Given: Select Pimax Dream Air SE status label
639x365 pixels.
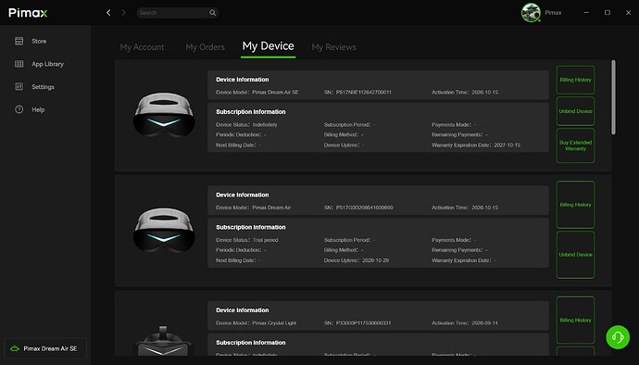Looking at the screenshot, I should pos(50,348).
